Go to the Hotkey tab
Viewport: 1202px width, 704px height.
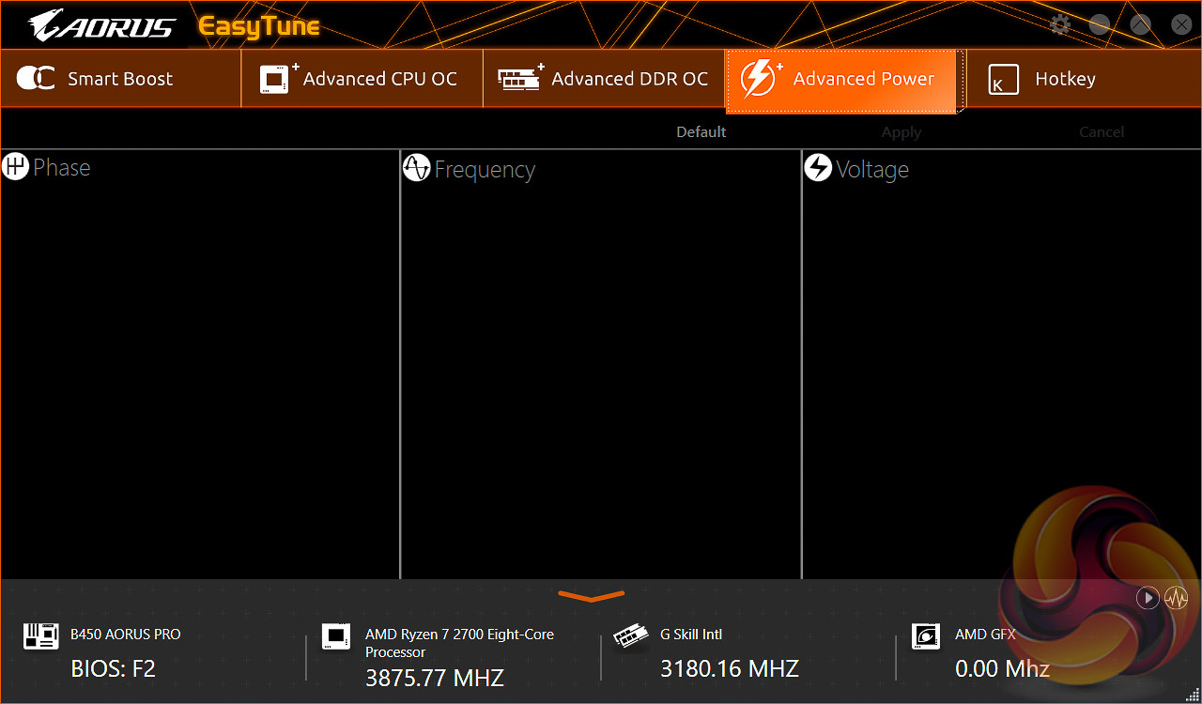click(x=1084, y=79)
